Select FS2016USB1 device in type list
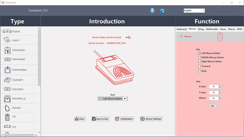 click(x=7, y=50)
